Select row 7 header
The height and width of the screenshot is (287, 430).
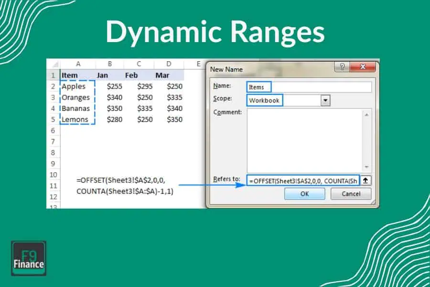[53, 141]
